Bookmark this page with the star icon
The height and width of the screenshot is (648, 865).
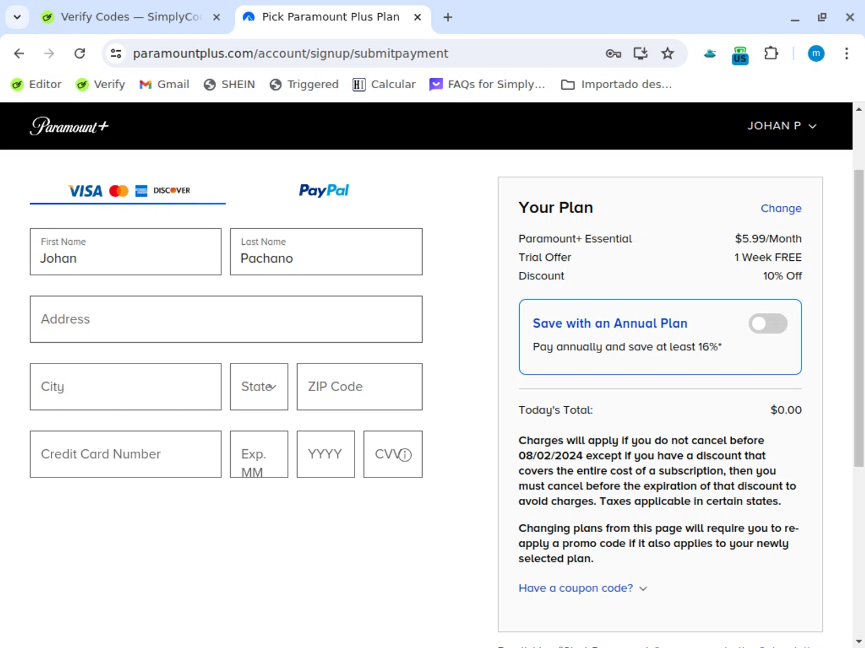point(667,54)
